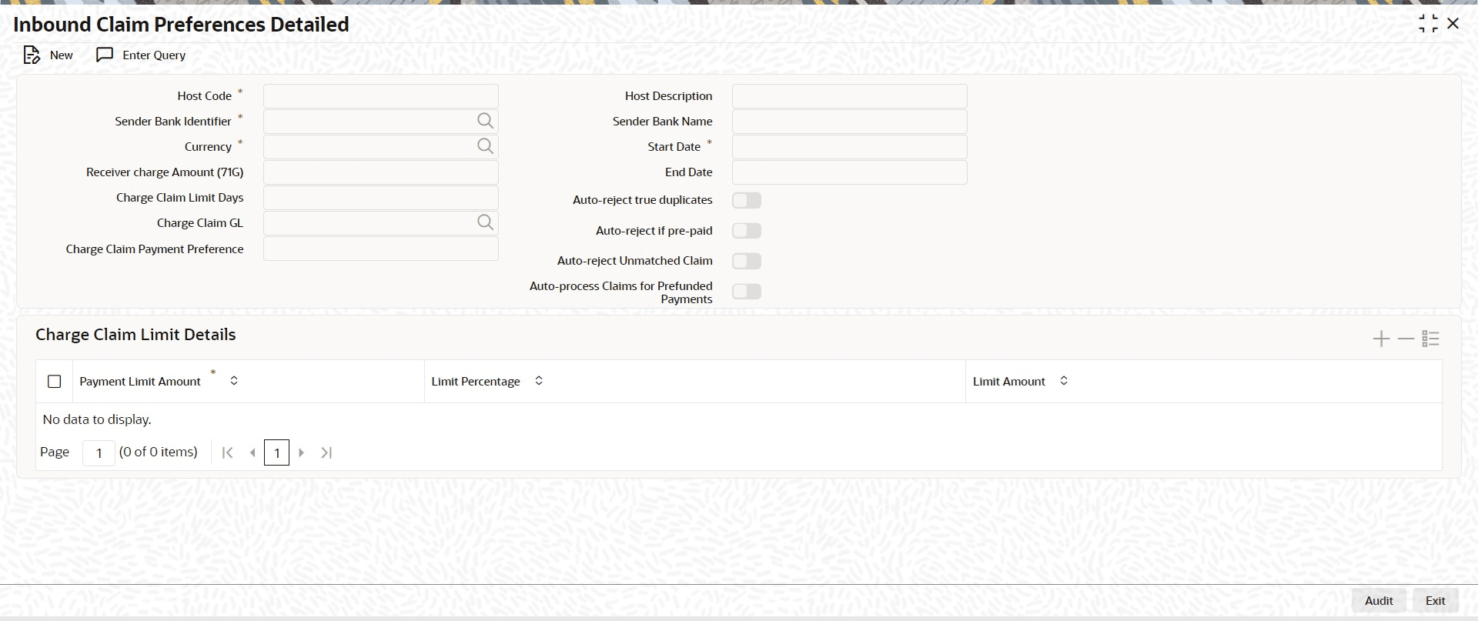The image size is (1478, 621).
Task: Click Charge Claim Limit Days field
Action: click(x=381, y=198)
